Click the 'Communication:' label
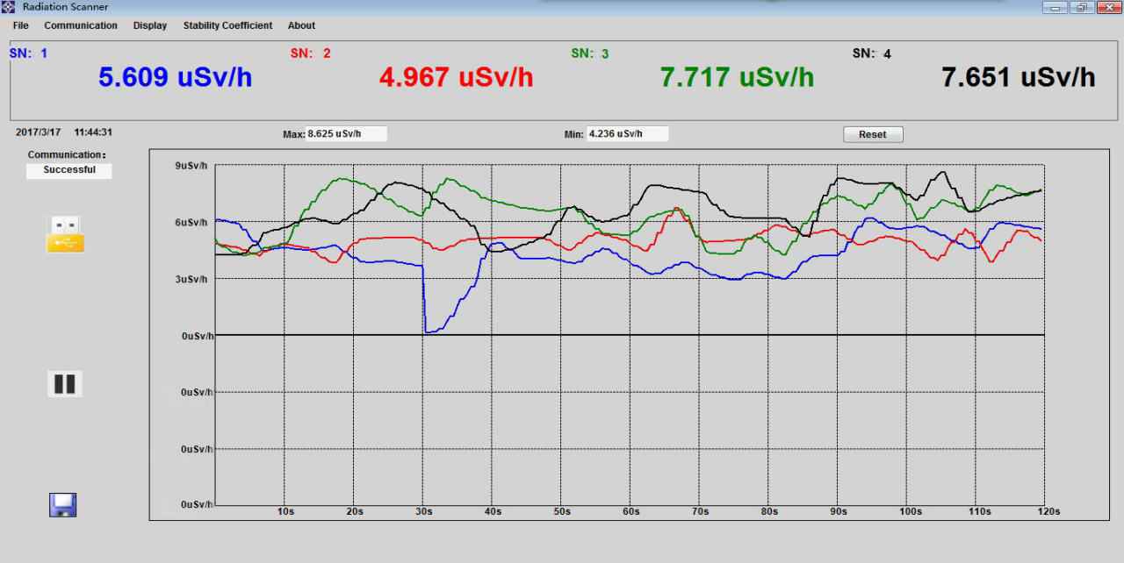 pos(67,155)
